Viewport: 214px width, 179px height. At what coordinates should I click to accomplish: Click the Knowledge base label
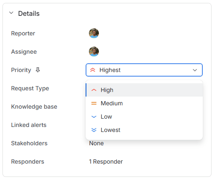(x=34, y=107)
